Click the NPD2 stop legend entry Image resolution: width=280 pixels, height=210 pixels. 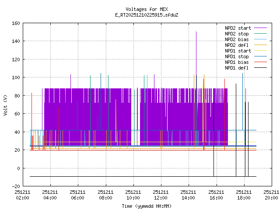(x=237, y=33)
